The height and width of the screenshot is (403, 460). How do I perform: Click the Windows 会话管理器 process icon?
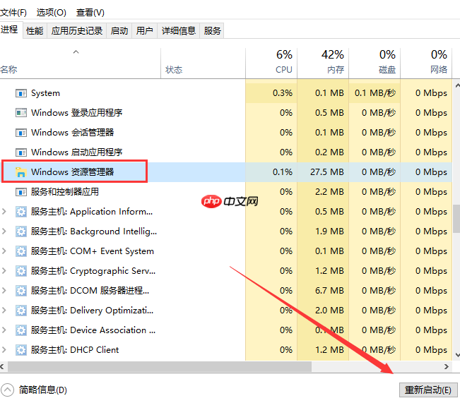[20, 133]
